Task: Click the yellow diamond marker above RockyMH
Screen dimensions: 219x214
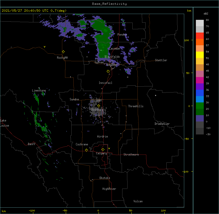Action: pyautogui.click(x=64, y=52)
